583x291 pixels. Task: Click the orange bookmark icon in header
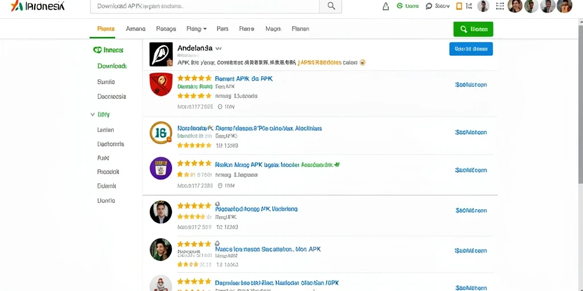459,6
